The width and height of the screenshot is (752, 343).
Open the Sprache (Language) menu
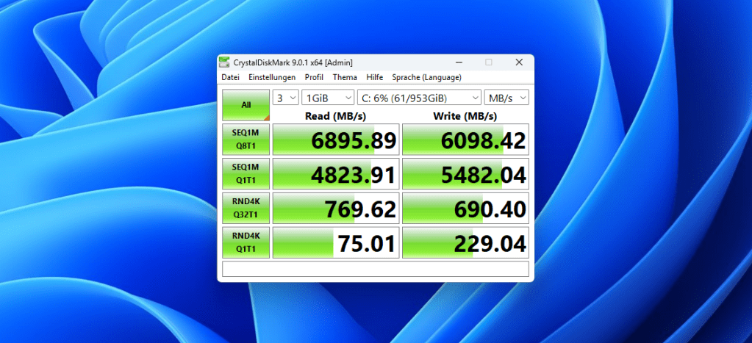click(x=426, y=77)
